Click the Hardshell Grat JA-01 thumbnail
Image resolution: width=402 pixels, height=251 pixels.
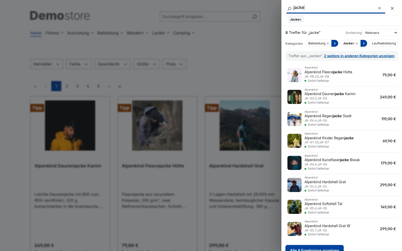pyautogui.click(x=294, y=185)
